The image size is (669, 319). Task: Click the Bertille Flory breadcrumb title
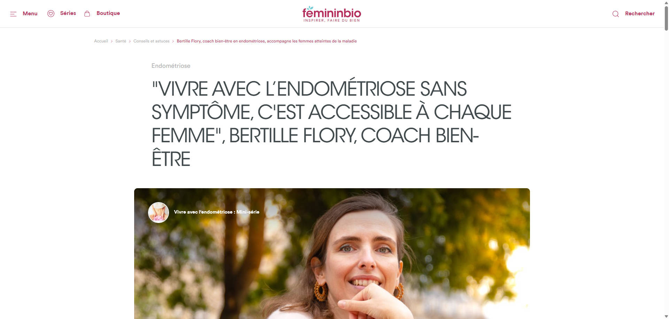coord(267,41)
